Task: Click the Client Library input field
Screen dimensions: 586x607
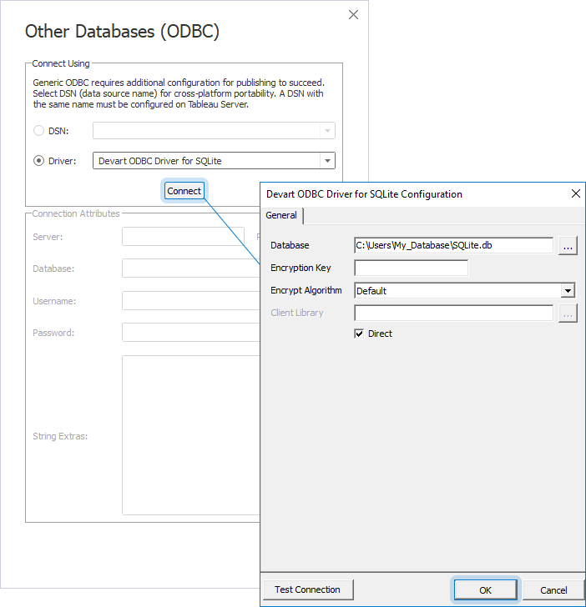Action: [x=453, y=313]
